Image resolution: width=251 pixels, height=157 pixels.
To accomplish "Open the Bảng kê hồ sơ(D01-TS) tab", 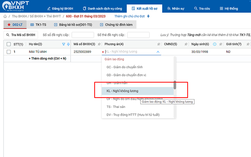I will click(73, 25).
